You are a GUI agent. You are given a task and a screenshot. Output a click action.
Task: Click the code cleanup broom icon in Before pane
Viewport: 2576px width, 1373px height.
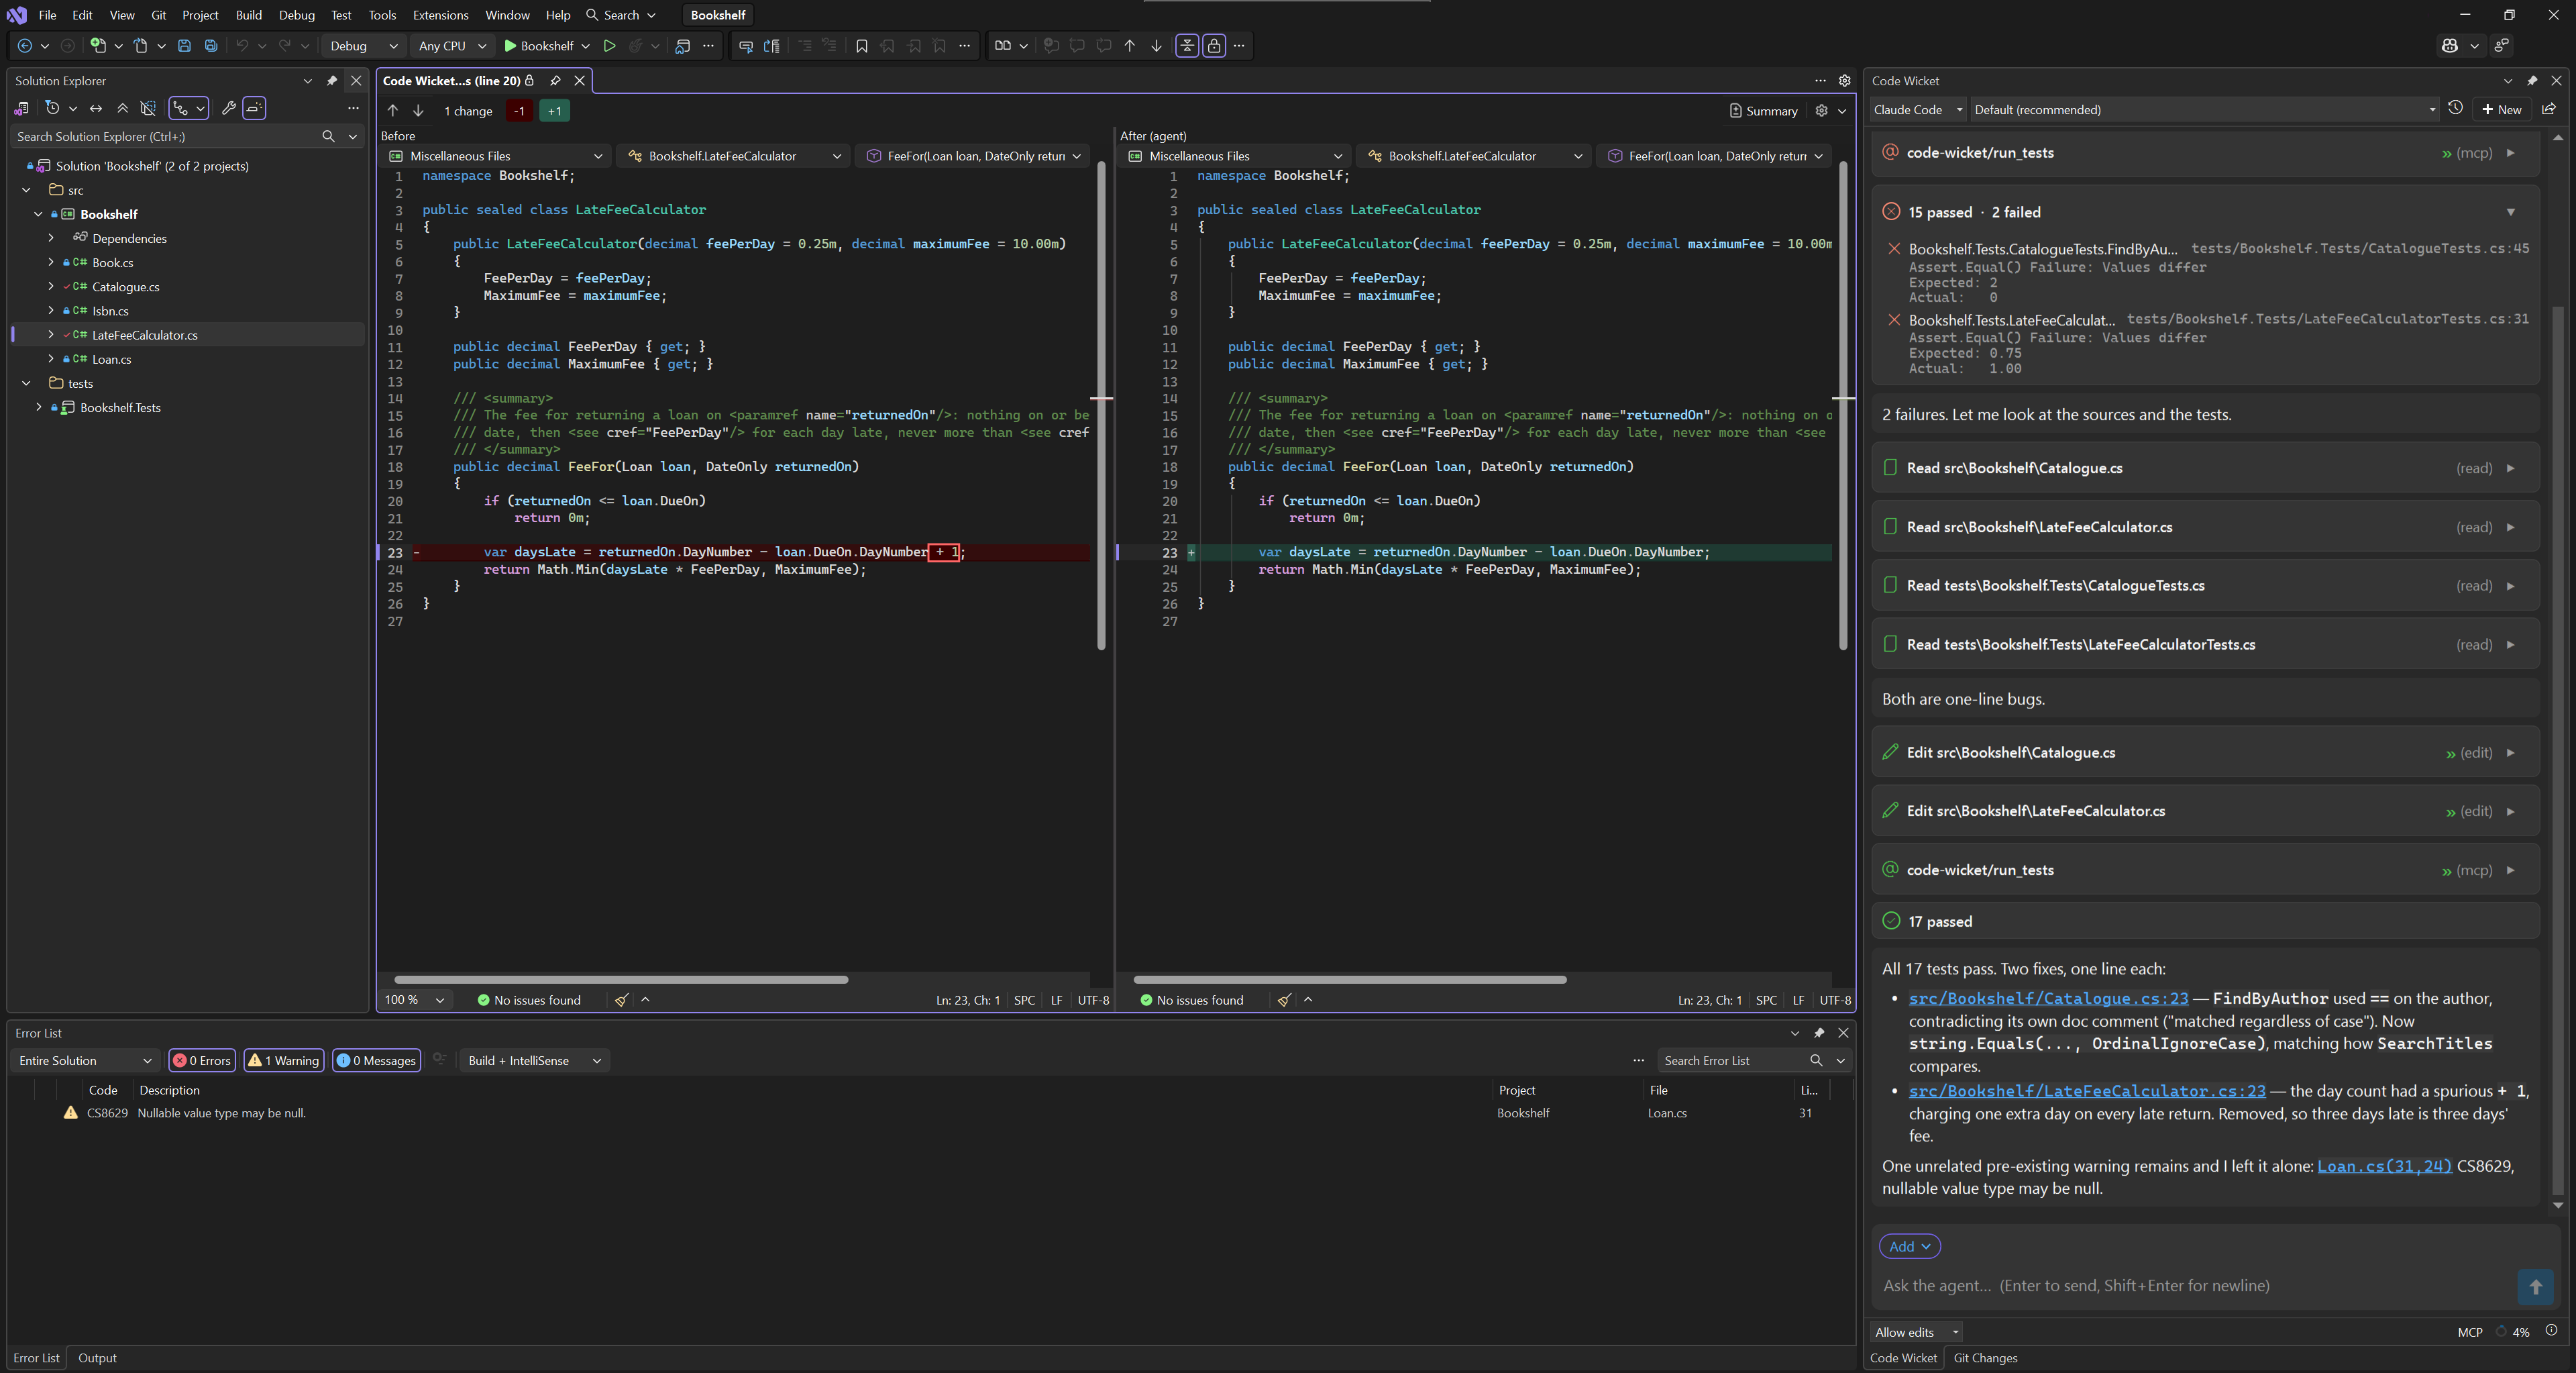[621, 1000]
